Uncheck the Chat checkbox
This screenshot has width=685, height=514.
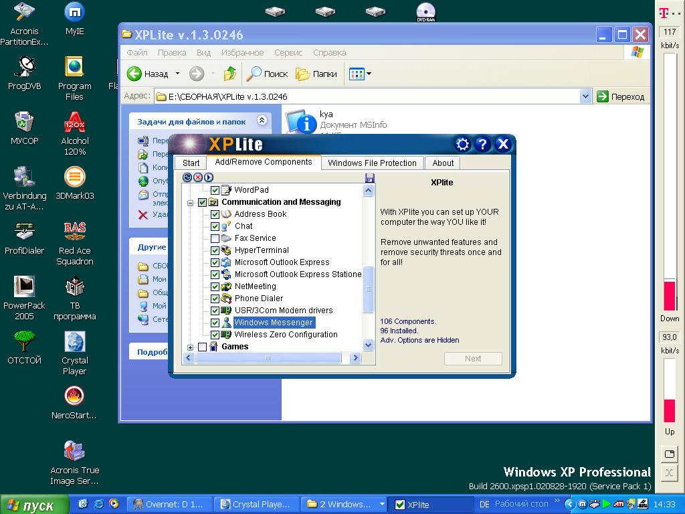[x=215, y=226]
